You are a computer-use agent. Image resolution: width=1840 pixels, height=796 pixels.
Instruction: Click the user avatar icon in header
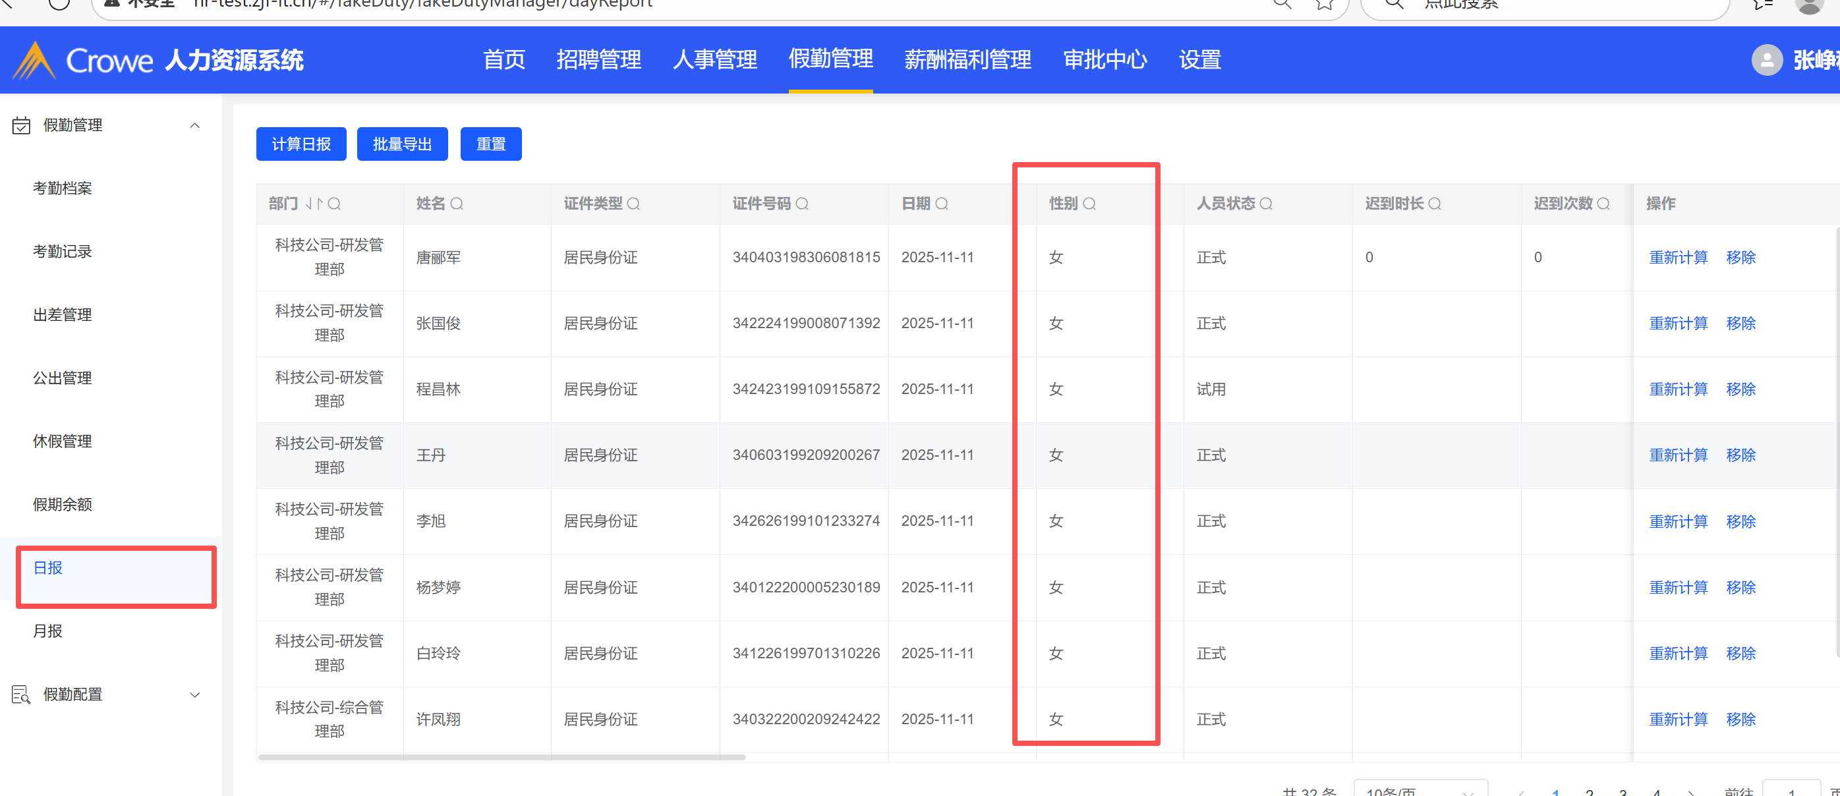(1766, 60)
